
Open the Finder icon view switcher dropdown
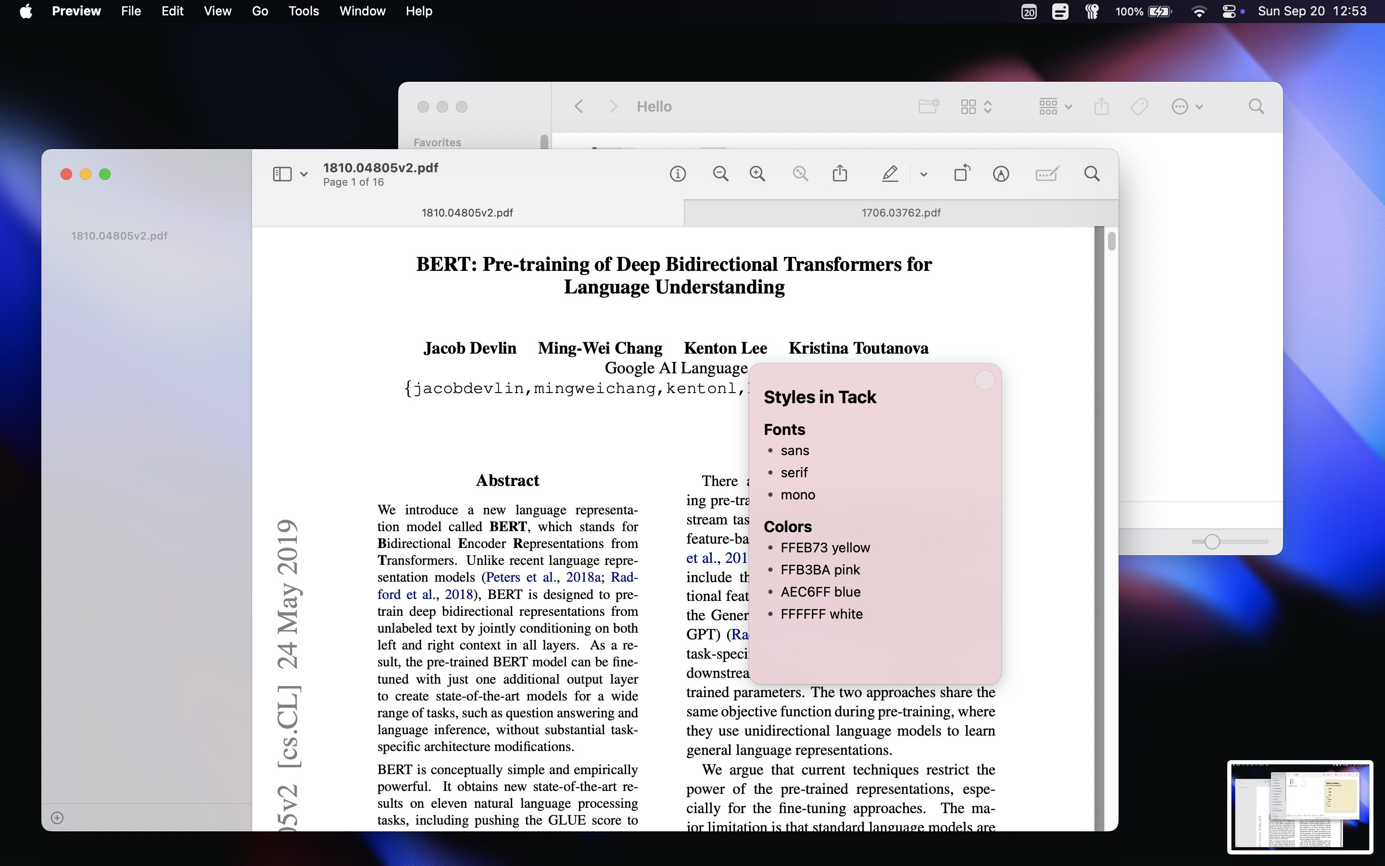point(976,106)
